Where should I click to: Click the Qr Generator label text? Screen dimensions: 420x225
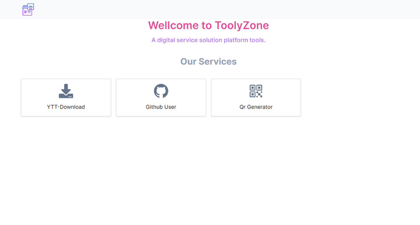[256, 107]
